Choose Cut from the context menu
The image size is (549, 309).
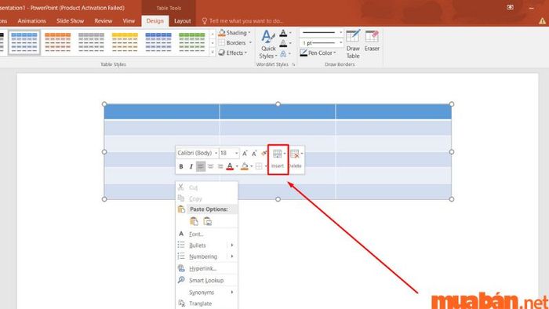[x=206, y=187]
